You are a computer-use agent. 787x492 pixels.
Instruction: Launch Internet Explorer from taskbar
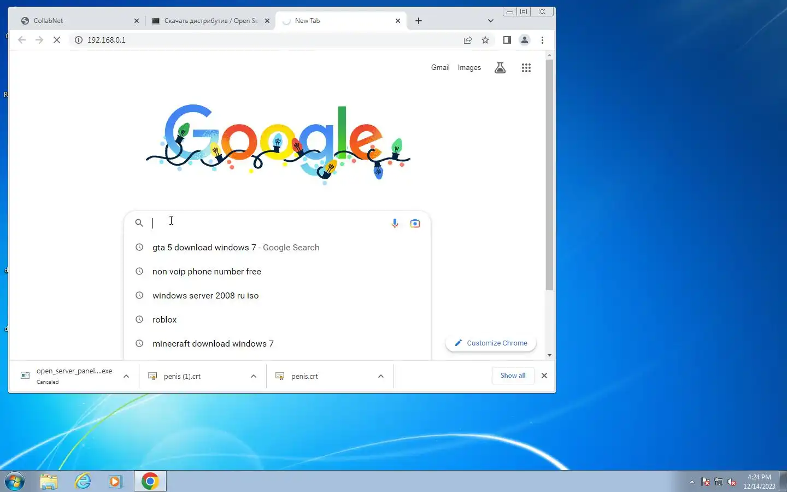(83, 482)
